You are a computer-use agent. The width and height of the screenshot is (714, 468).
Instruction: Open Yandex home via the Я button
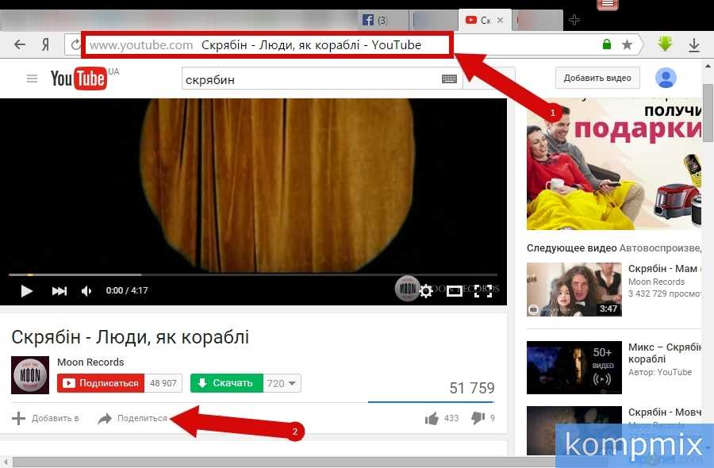pos(45,44)
